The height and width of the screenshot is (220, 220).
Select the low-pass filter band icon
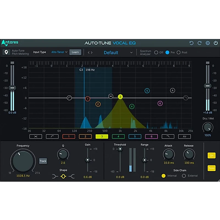(168, 136)
